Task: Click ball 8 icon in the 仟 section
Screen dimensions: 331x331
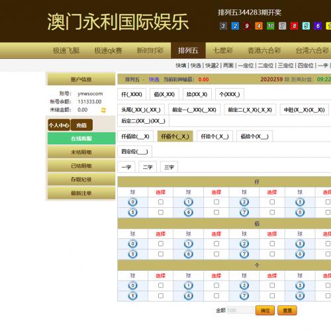Action: pyautogui.click(x=300, y=213)
